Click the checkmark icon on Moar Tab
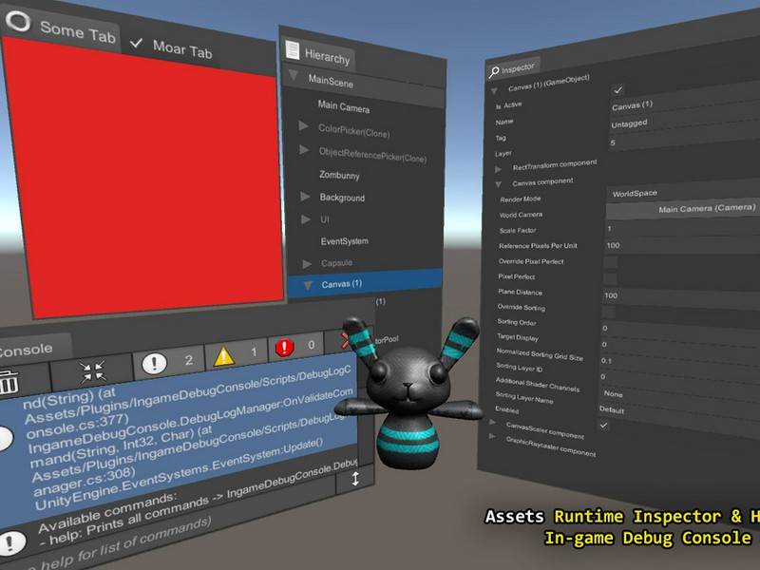The height and width of the screenshot is (570, 760). (136, 43)
